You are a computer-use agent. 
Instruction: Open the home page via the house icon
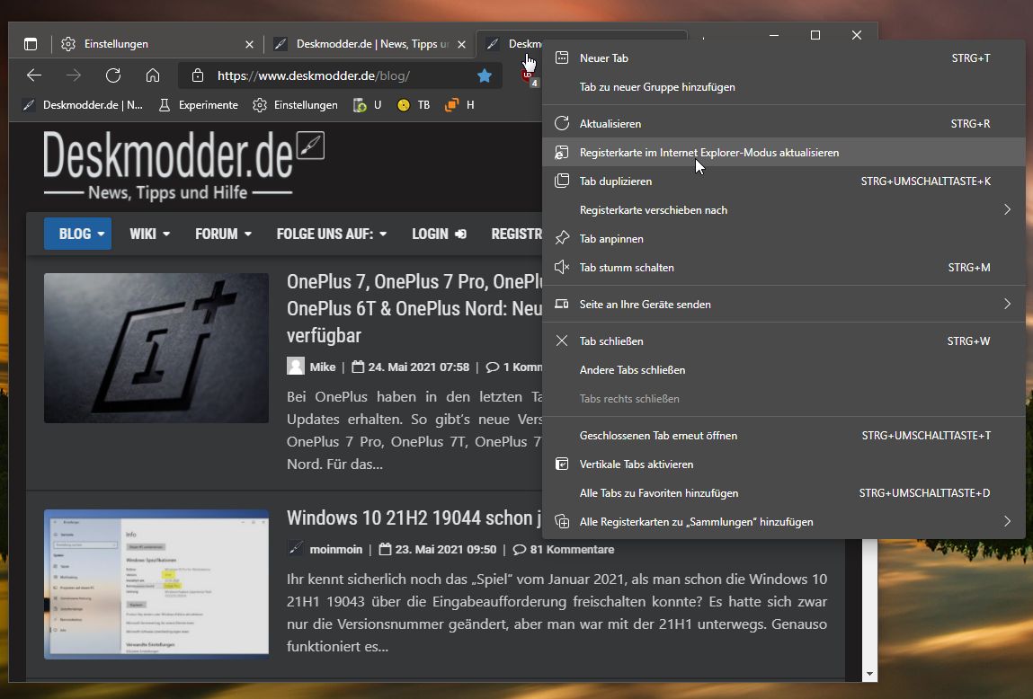tap(153, 75)
